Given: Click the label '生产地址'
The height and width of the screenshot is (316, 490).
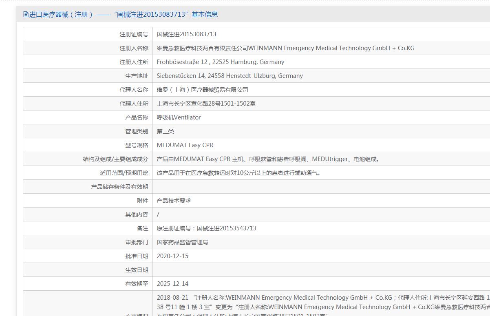Looking at the screenshot, I should click(137, 76).
